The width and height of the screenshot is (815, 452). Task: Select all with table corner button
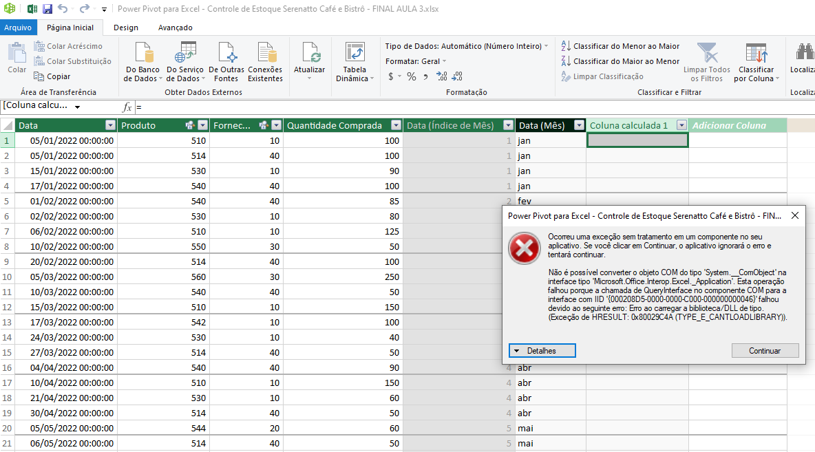point(8,125)
